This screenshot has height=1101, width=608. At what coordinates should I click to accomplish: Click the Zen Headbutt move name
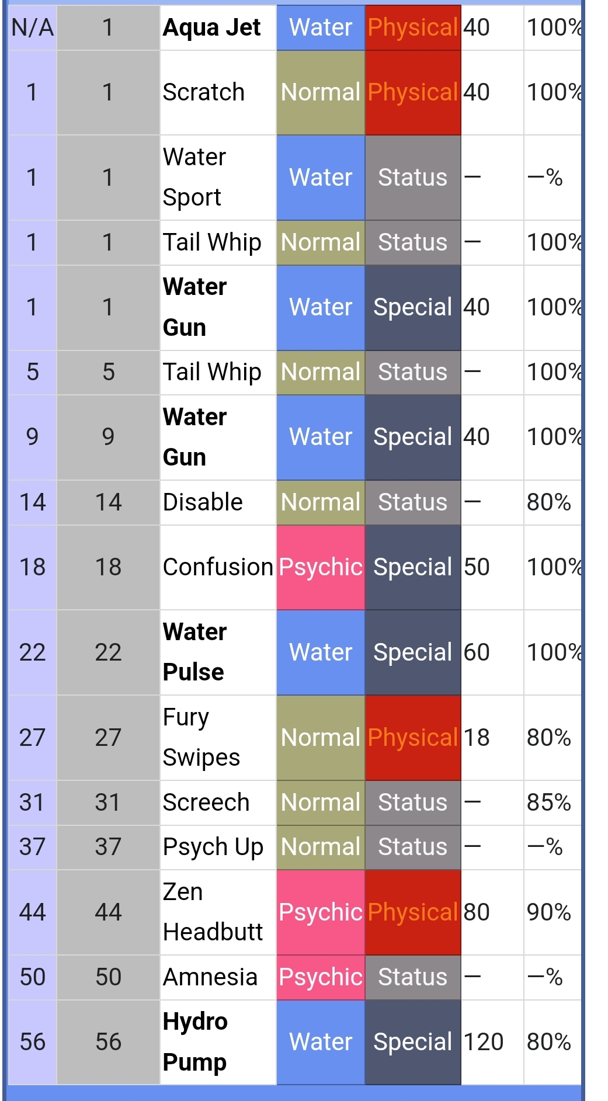(213, 912)
